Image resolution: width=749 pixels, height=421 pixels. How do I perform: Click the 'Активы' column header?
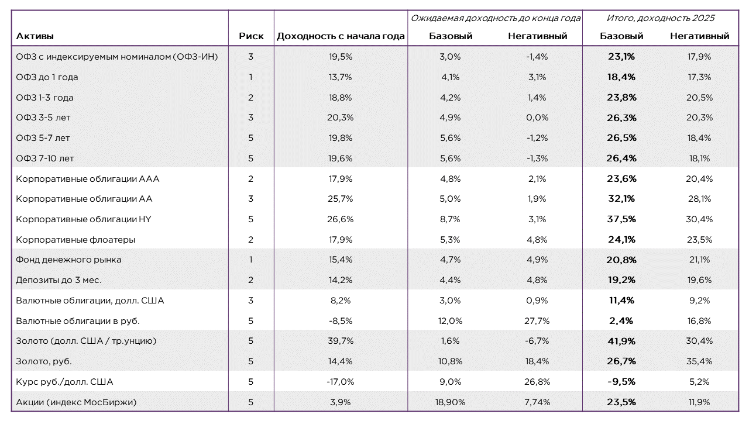(x=35, y=36)
